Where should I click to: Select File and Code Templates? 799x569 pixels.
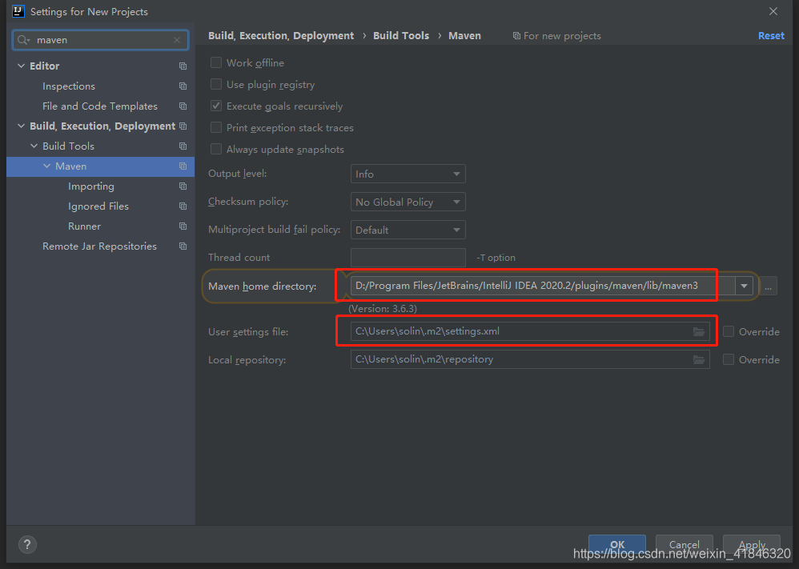point(100,106)
